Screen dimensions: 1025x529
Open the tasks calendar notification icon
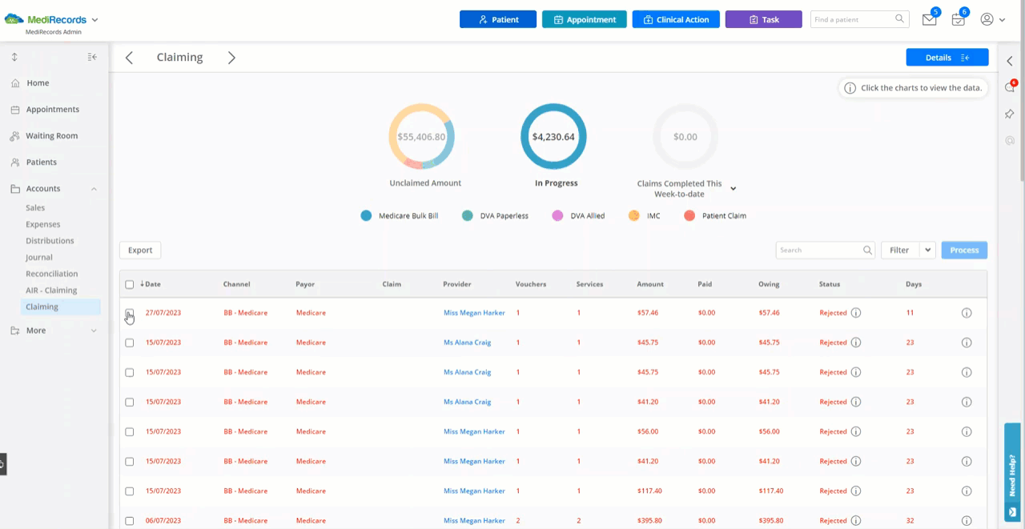click(x=958, y=20)
